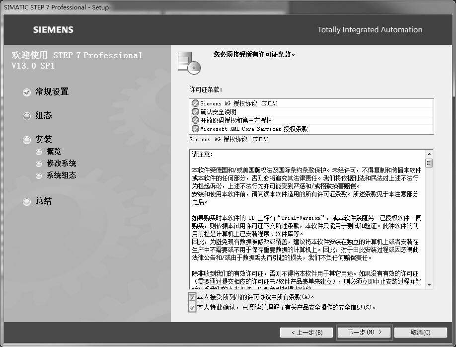456x347 pixels.
Task: Click the 修改系统 sub-step indicator icon
Action: pos(39,164)
